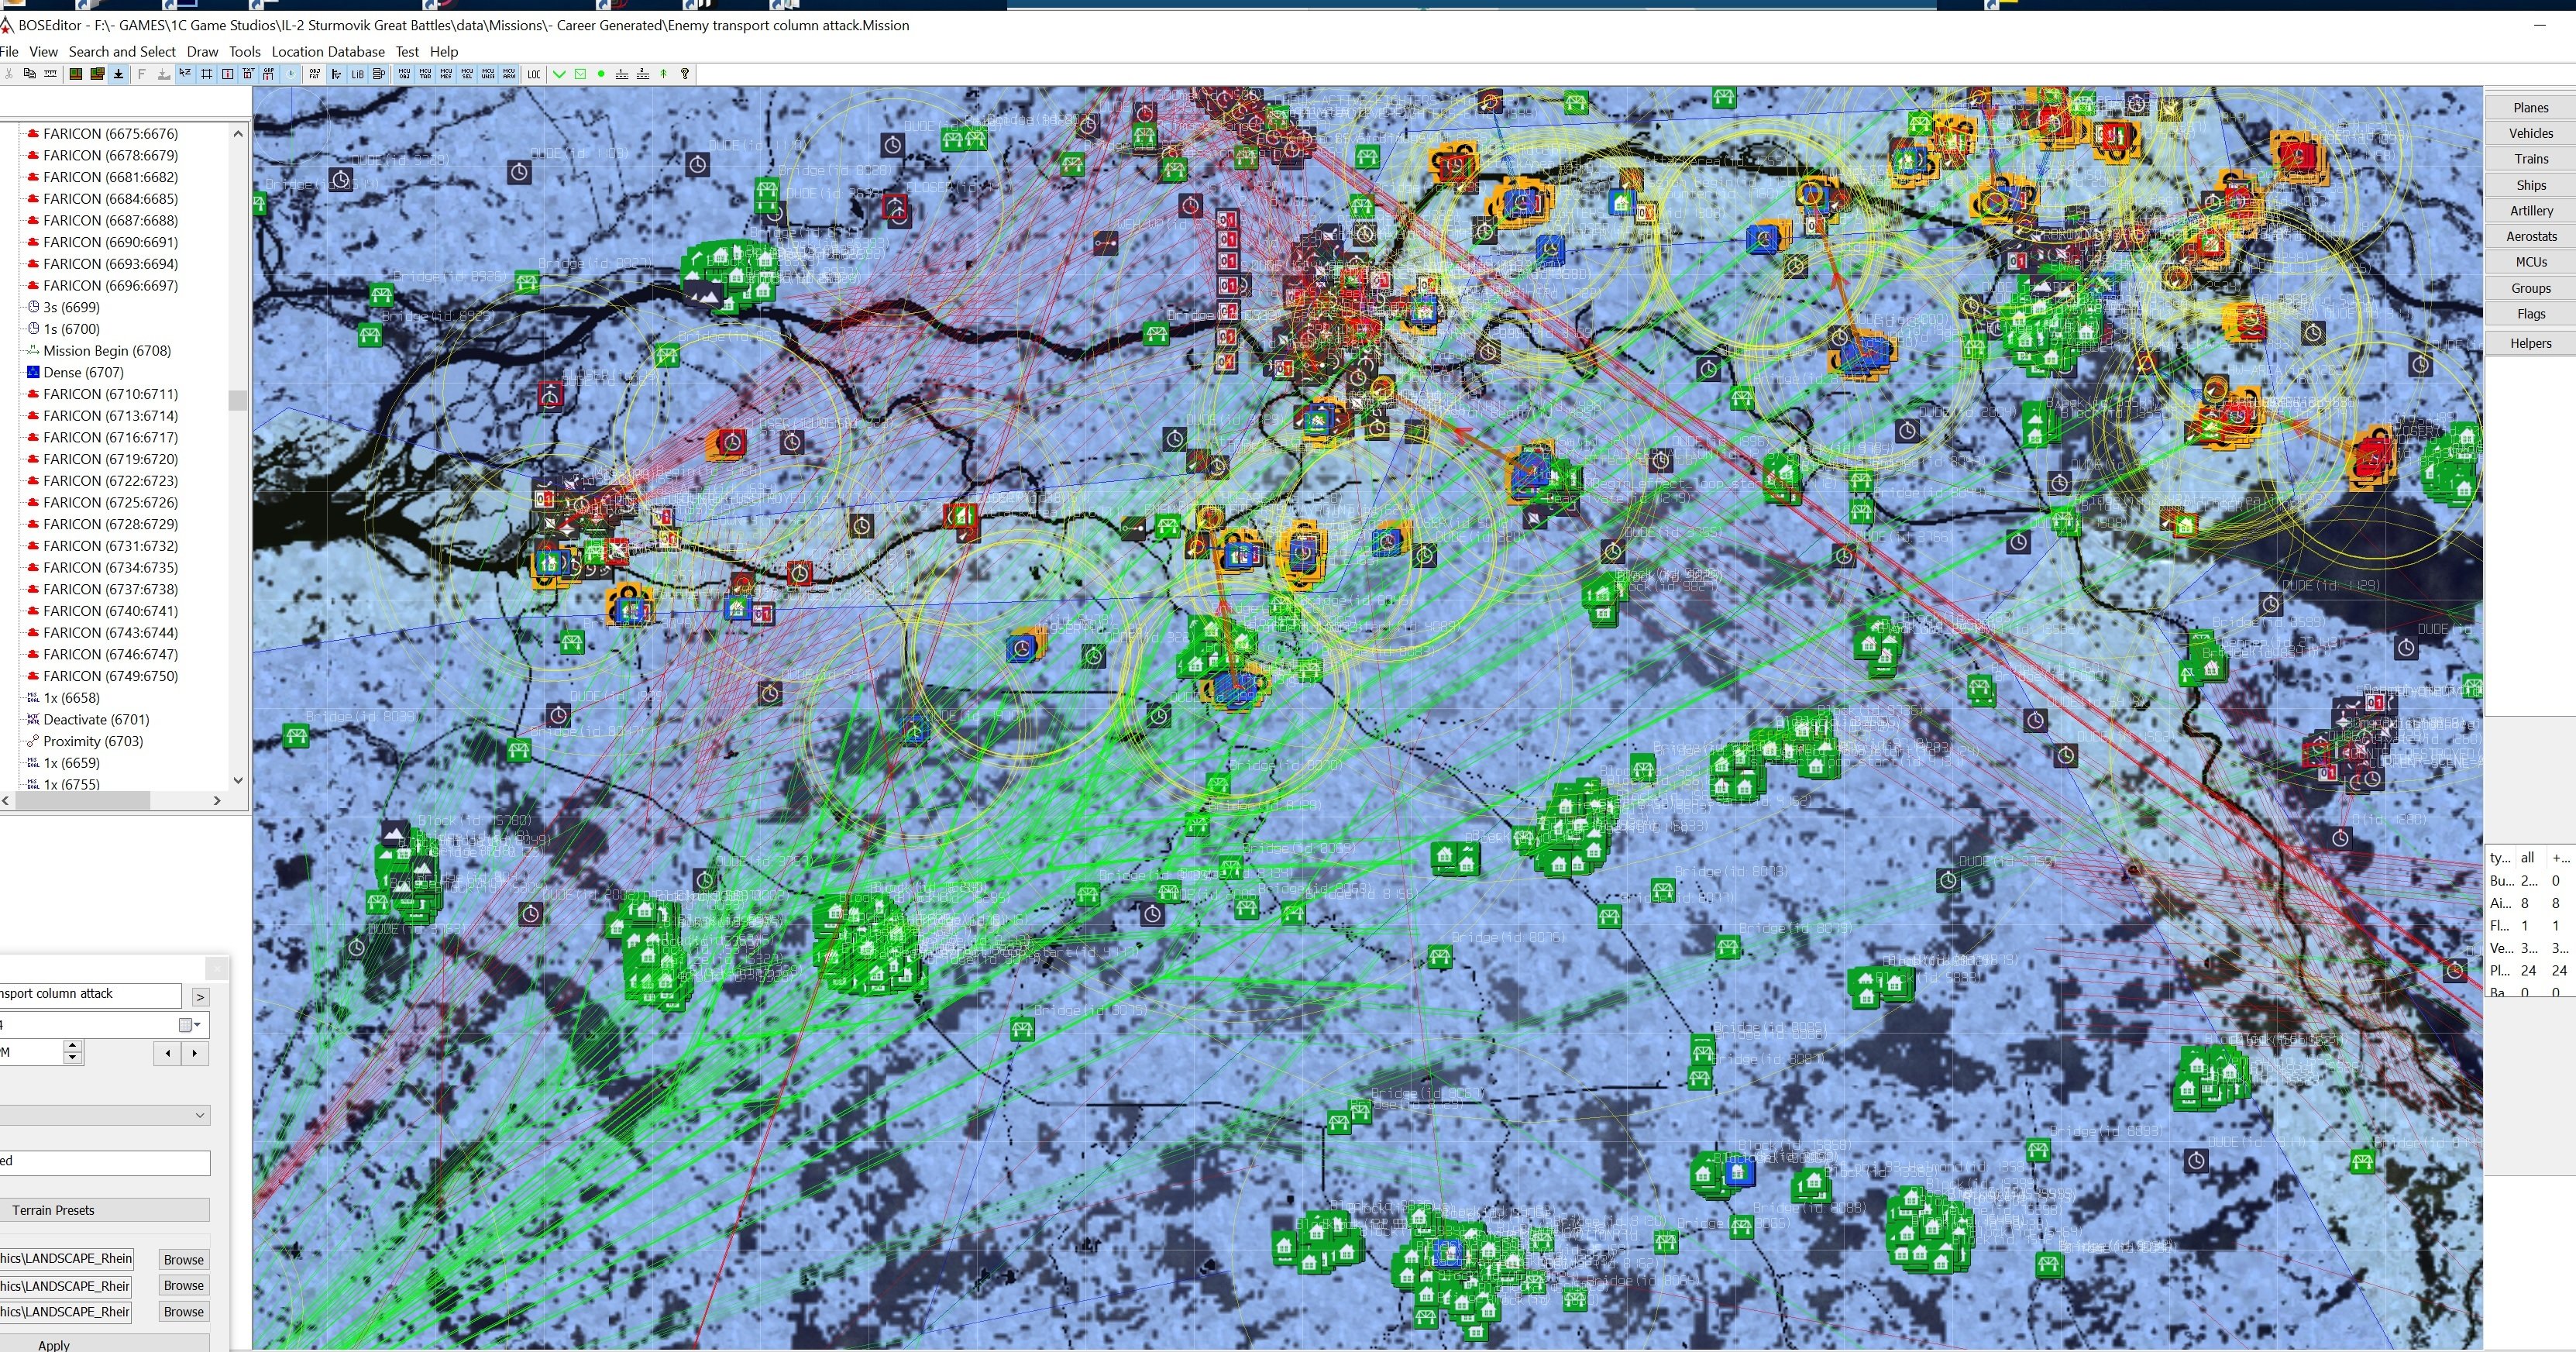Toggle the LIB library toolbar icon
Screen dimensions: 2576x1352
pos(357,74)
